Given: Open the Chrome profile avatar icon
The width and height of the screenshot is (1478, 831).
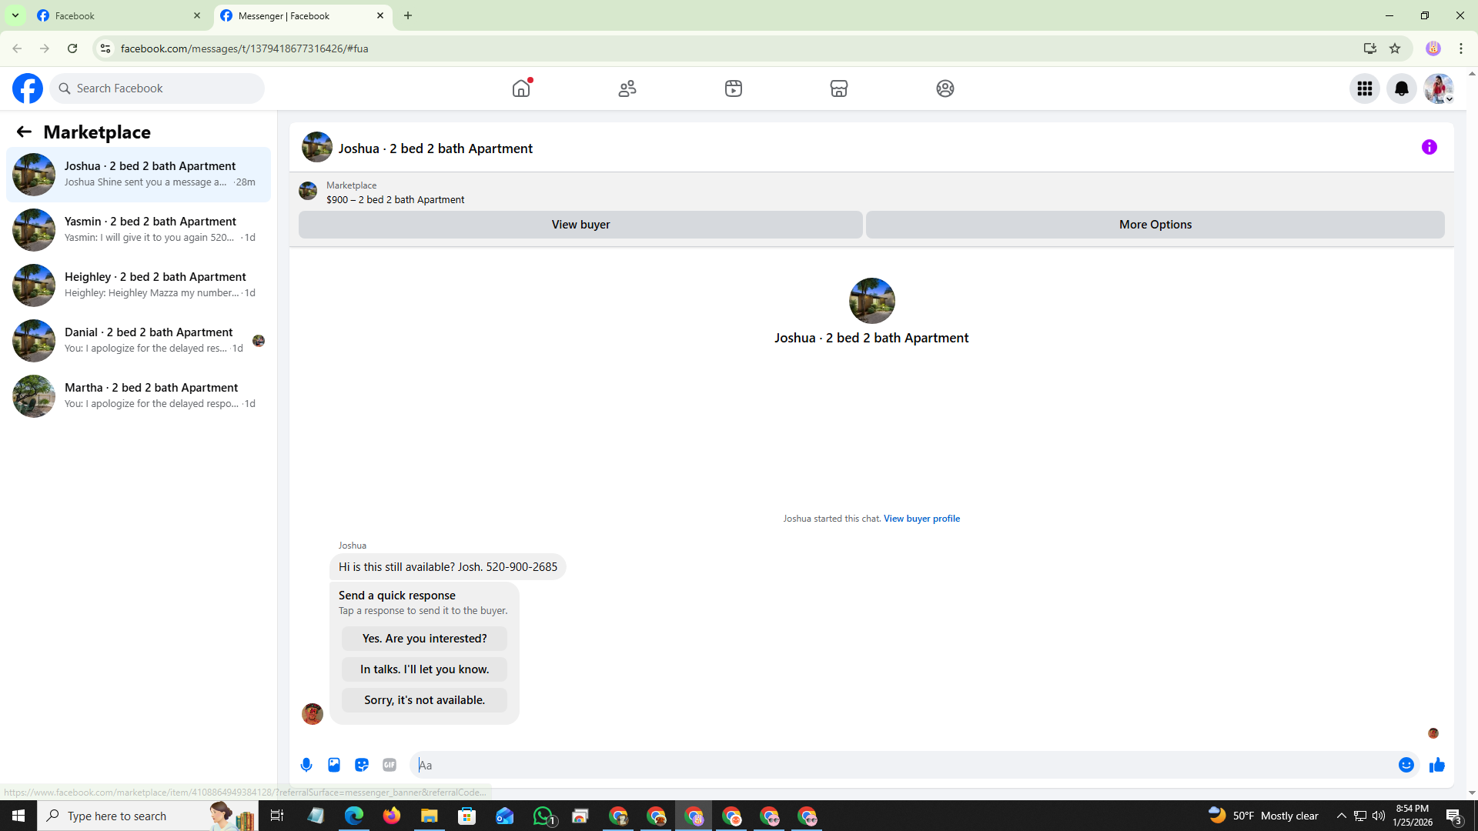Looking at the screenshot, I should point(1433,48).
